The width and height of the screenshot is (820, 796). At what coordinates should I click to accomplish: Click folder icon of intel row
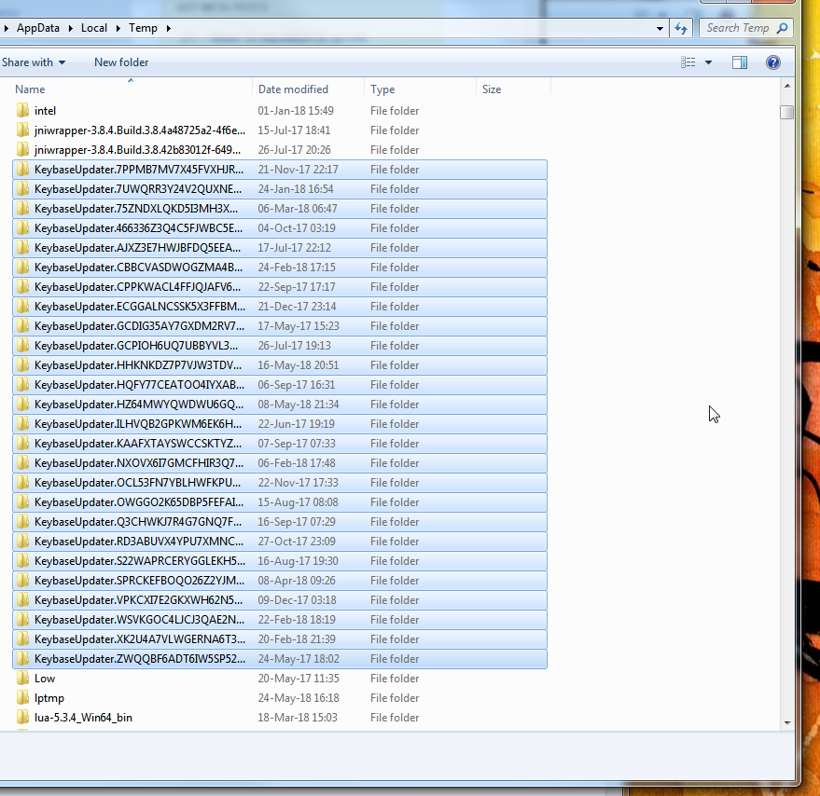point(22,110)
